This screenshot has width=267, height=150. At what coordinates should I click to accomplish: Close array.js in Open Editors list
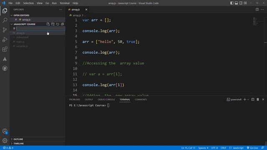16,20
